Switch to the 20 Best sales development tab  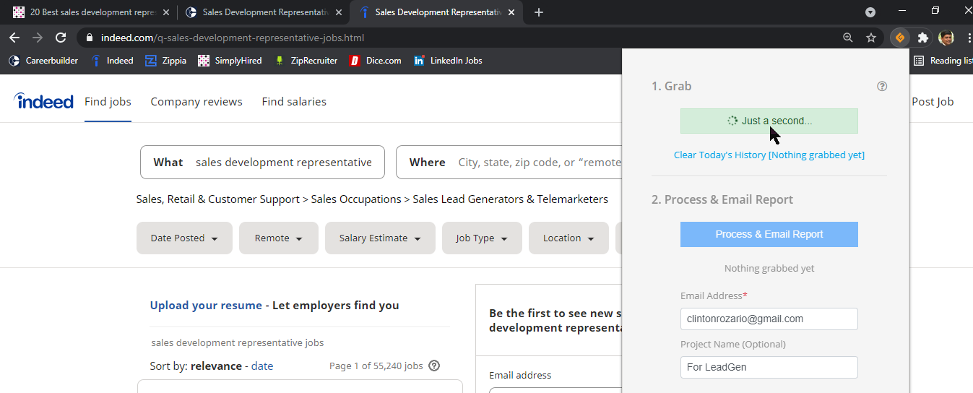click(87, 12)
